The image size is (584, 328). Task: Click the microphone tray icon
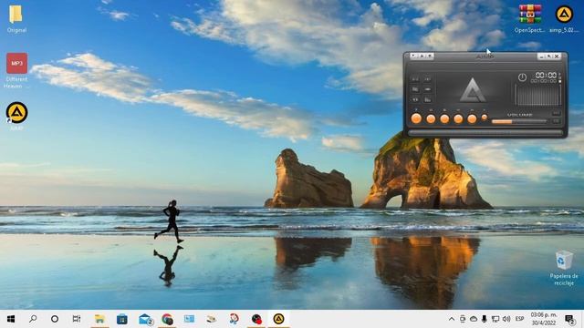[x=485, y=319]
